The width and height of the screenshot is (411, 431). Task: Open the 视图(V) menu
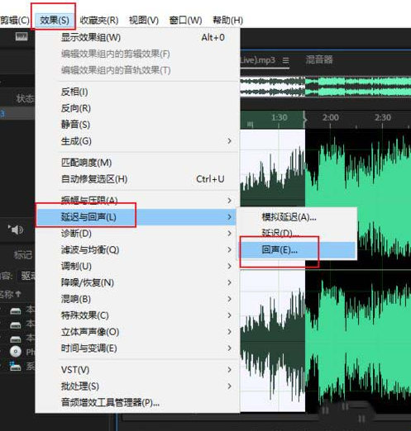click(144, 20)
